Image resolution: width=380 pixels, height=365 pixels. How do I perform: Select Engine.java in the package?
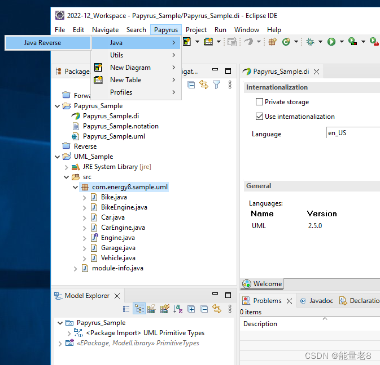coord(118,238)
